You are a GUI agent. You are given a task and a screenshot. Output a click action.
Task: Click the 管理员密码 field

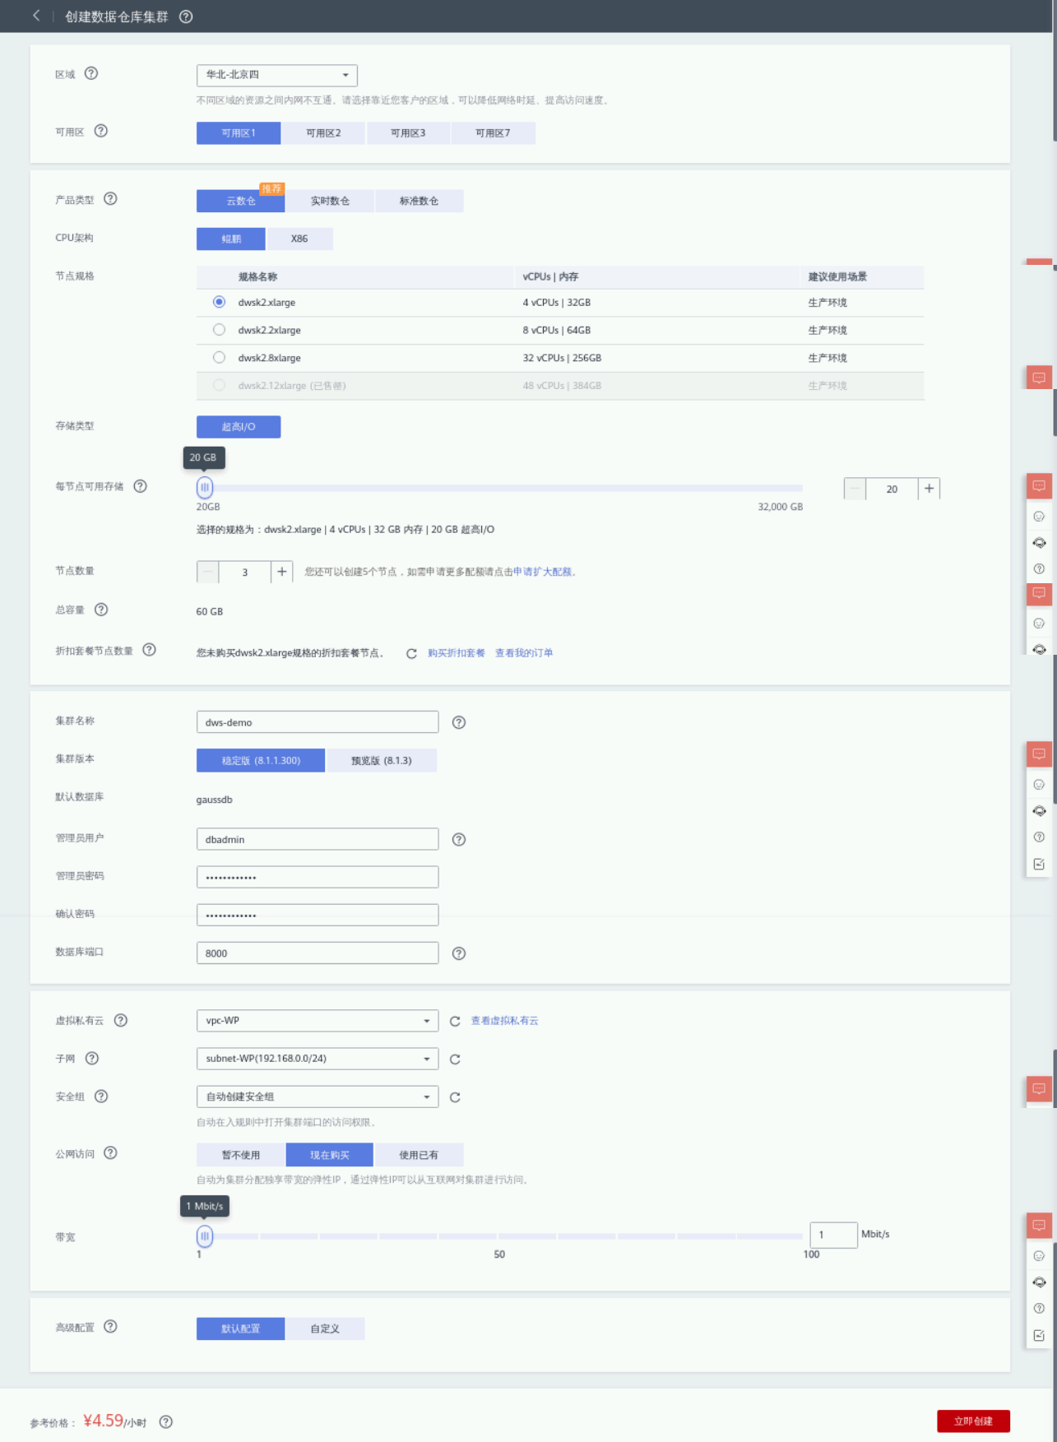click(318, 877)
